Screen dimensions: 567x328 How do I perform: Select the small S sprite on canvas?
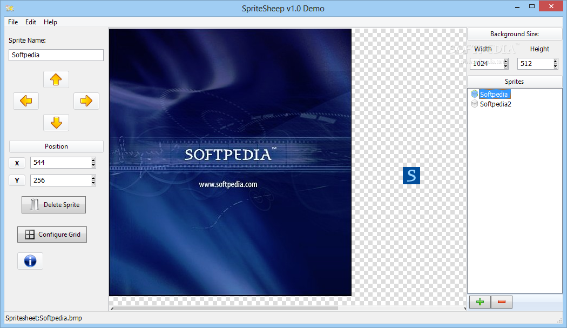pyautogui.click(x=411, y=176)
